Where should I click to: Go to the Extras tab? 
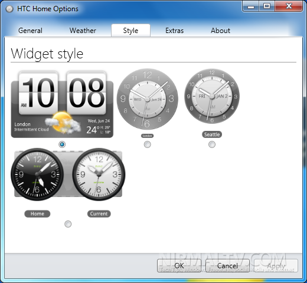(175, 31)
